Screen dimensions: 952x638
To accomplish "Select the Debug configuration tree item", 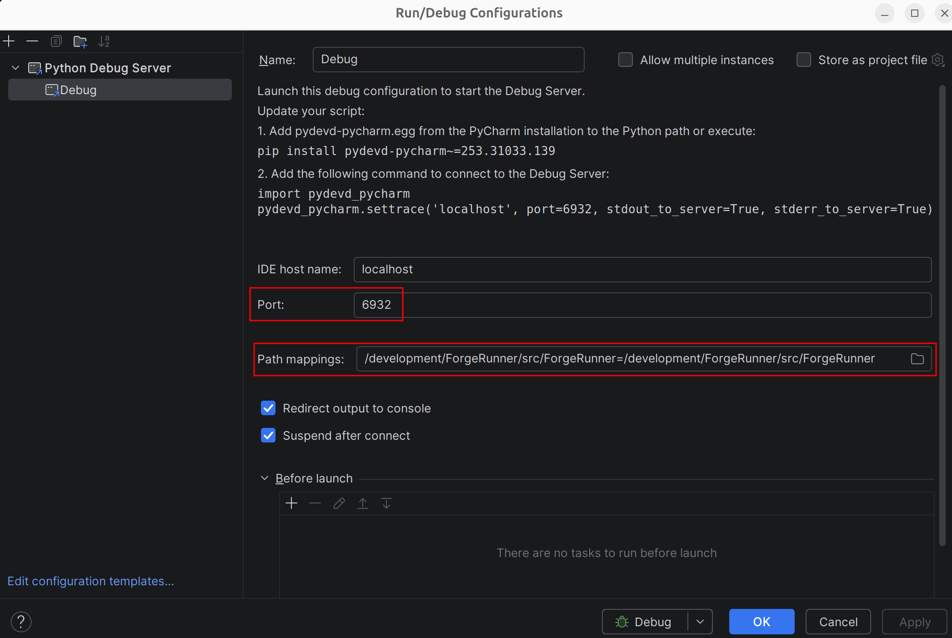I will pyautogui.click(x=78, y=90).
